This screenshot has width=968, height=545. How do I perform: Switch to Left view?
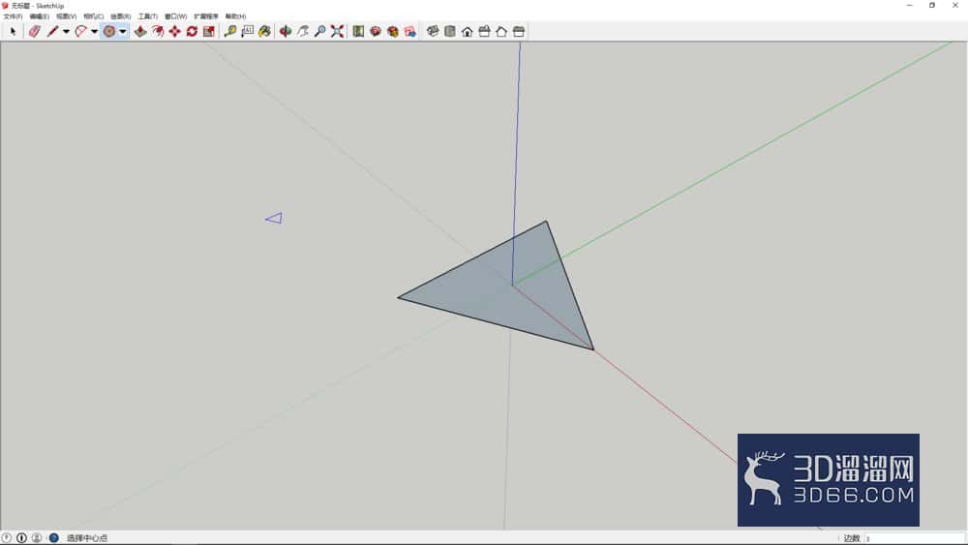pyautogui.click(x=519, y=32)
